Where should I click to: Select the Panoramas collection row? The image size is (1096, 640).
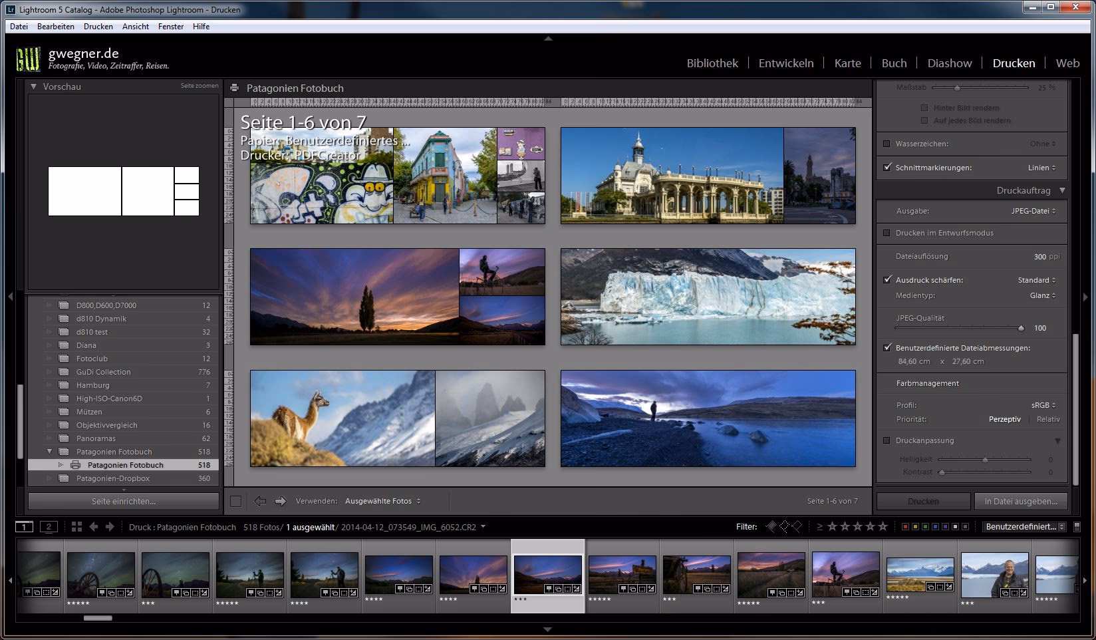click(123, 438)
